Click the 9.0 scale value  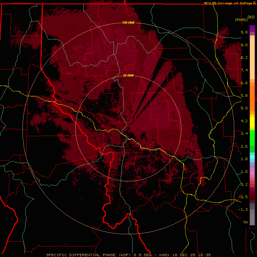(244, 45)
